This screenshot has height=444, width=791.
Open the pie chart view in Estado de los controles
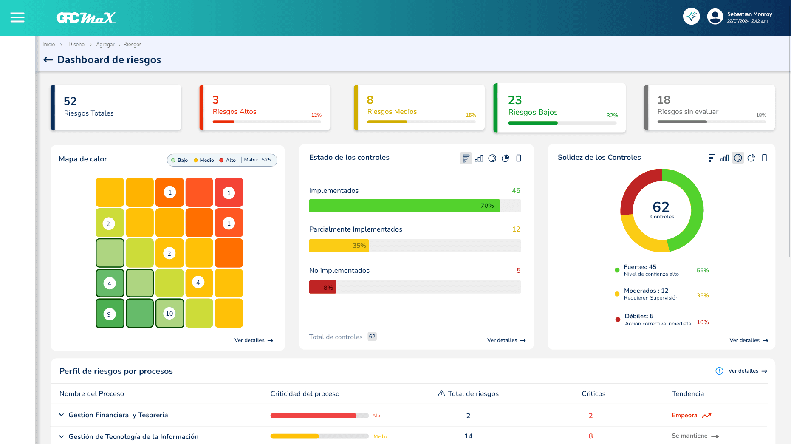coord(506,158)
